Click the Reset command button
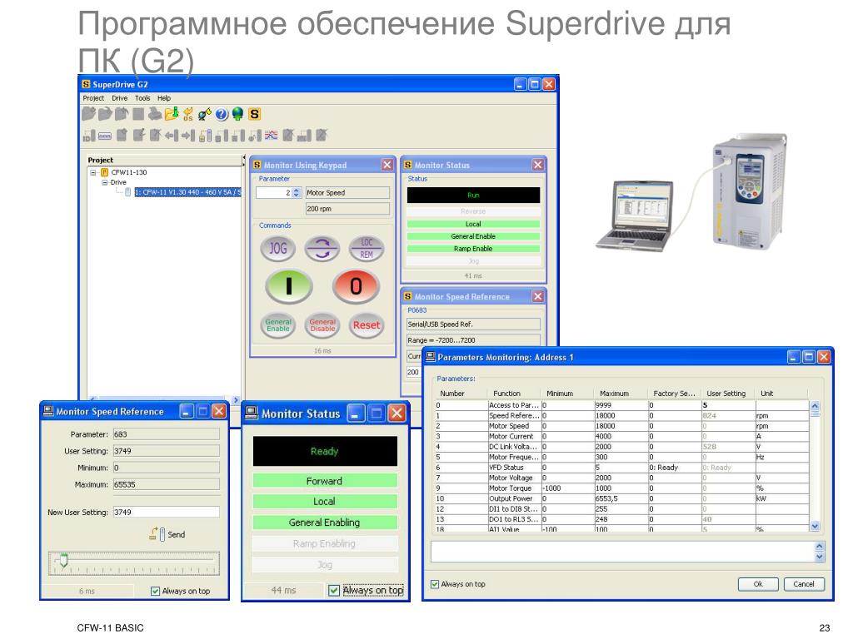 (367, 325)
